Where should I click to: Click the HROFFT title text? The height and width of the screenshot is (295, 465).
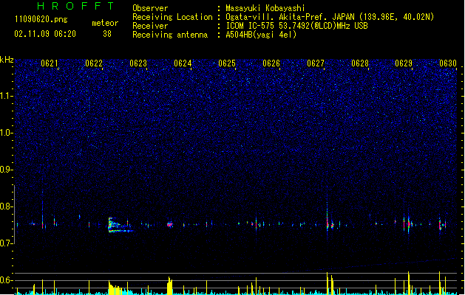click(75, 6)
